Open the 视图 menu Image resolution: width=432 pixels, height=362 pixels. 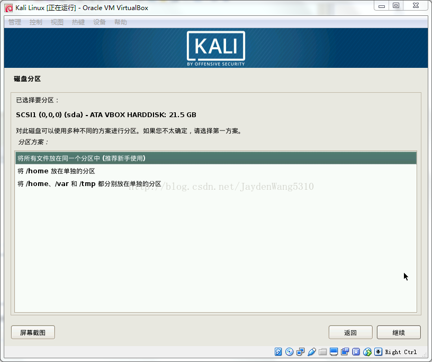(57, 22)
